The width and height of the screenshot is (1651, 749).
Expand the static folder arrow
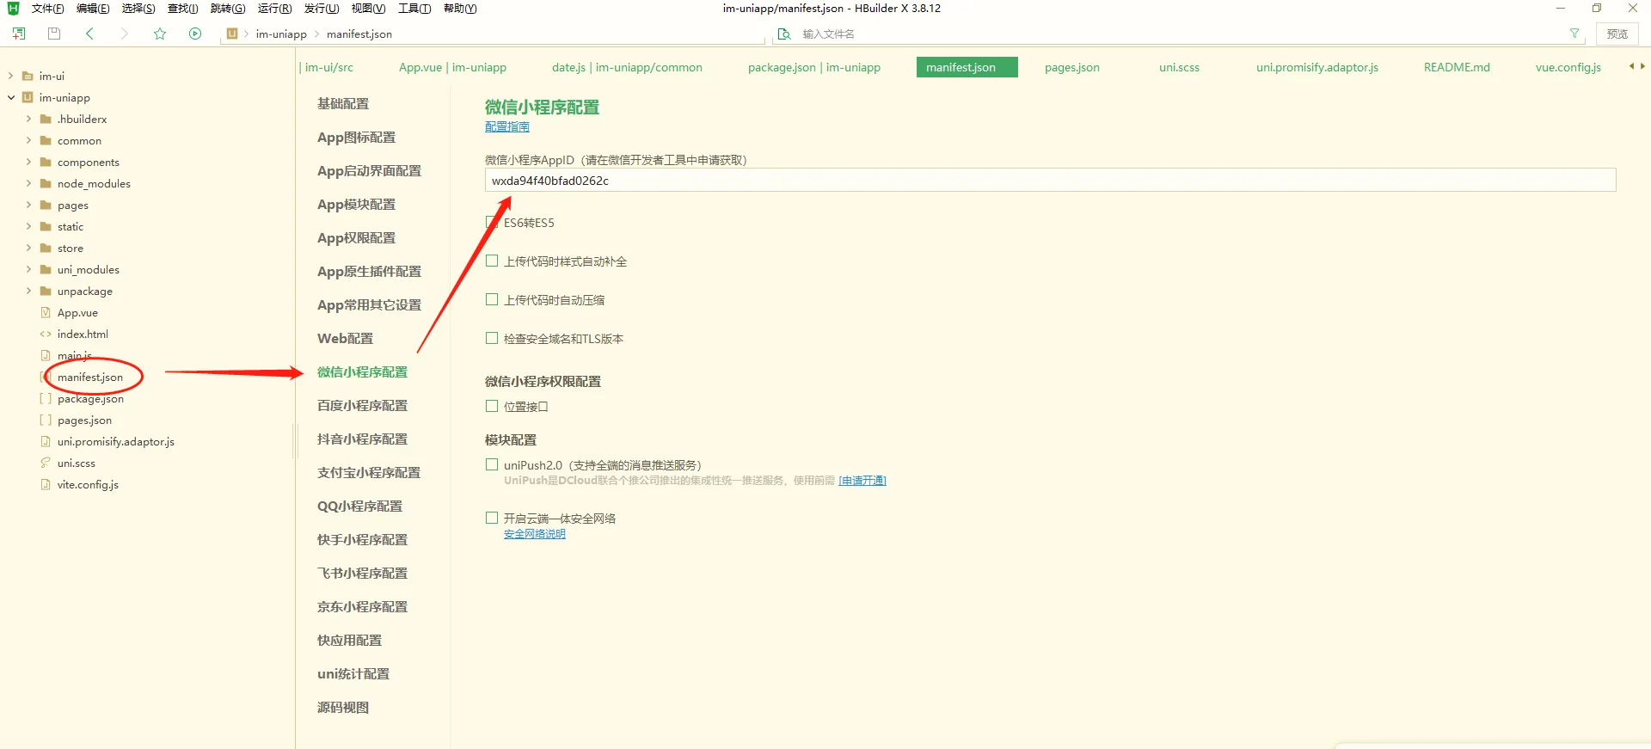[28, 226]
